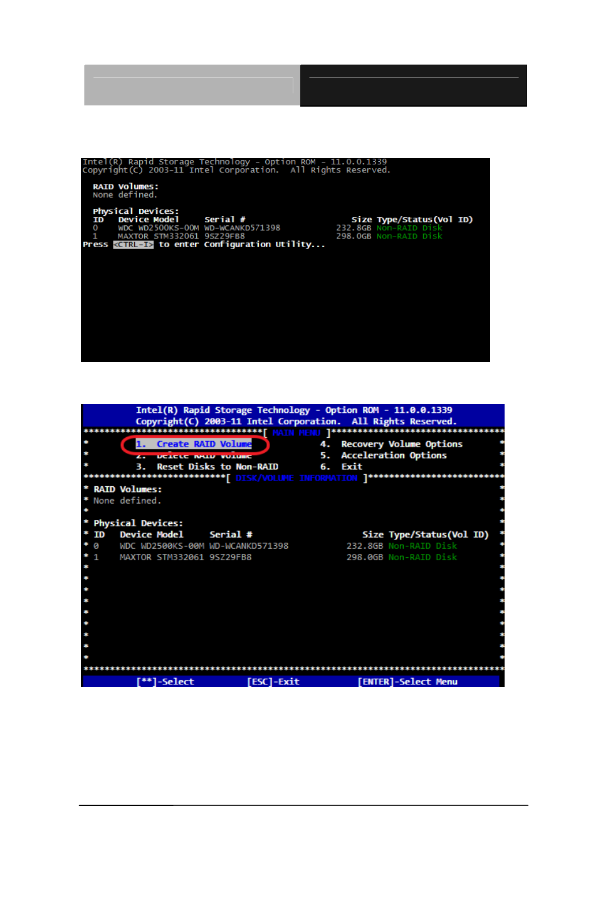This screenshot has height=899, width=598.
Task: Click 232.8GB size in boot screen
Action: (354, 228)
